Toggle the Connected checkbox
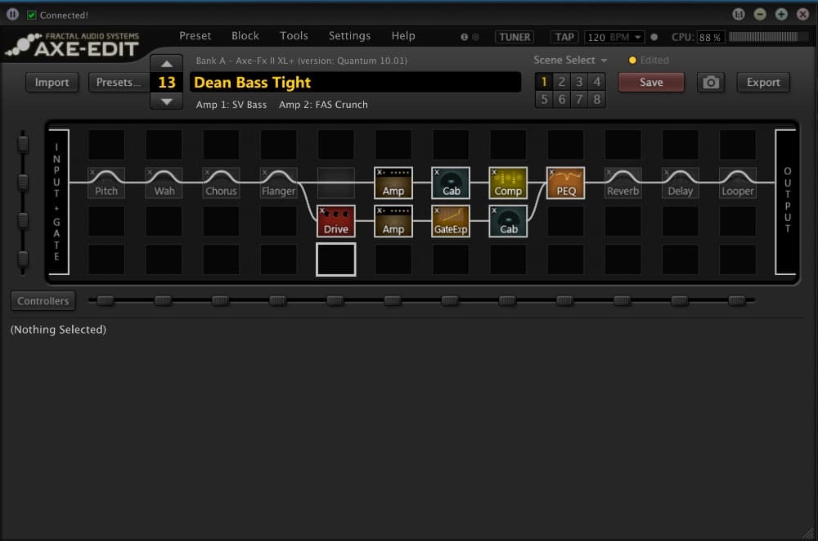818x541 pixels. (x=31, y=16)
